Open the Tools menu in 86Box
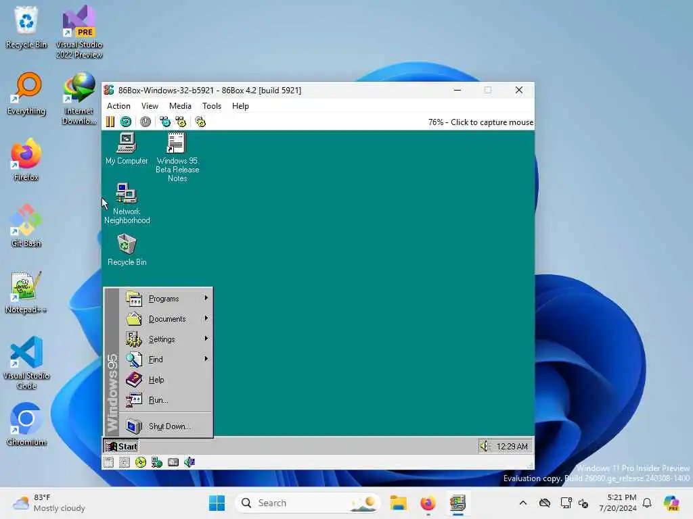The image size is (693, 519). 212,106
